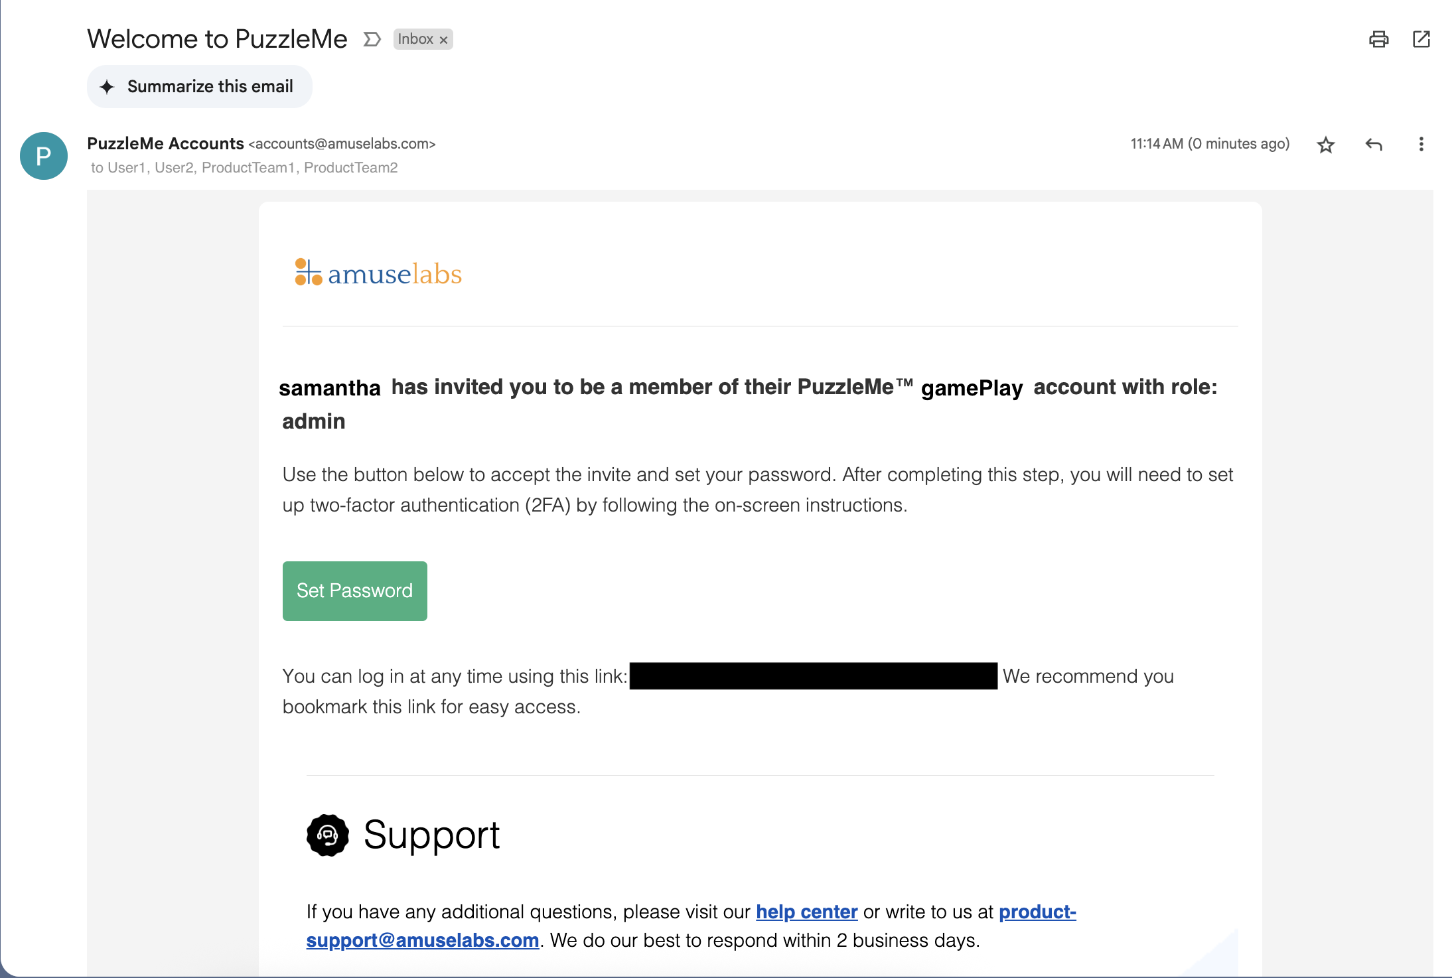
Task: Print this email using the printer icon
Action: coord(1378,39)
